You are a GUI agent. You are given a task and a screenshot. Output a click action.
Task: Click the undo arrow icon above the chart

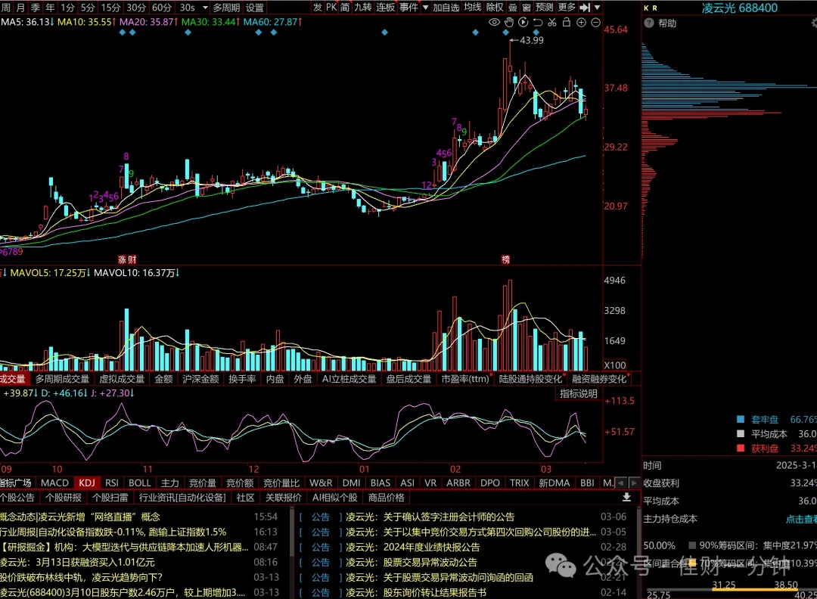538,23
